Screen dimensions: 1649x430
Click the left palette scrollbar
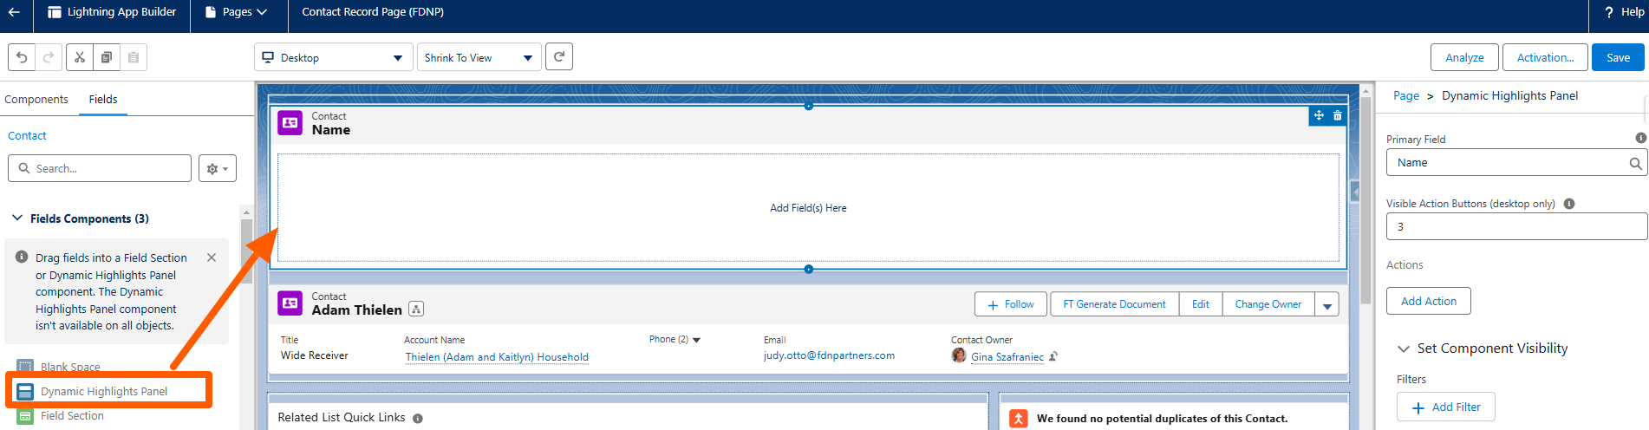[246, 251]
